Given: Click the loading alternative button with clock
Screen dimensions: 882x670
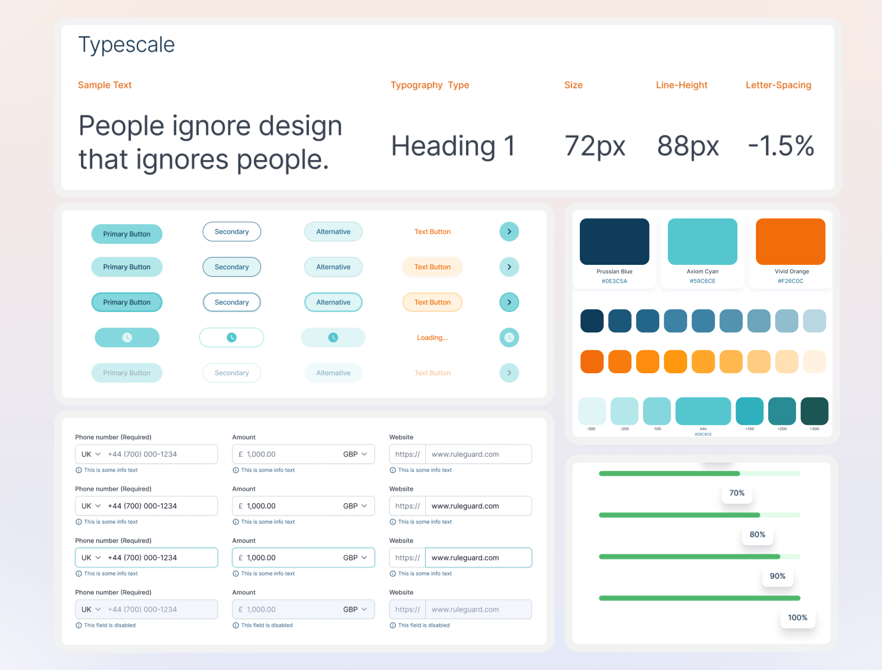Looking at the screenshot, I should [333, 337].
